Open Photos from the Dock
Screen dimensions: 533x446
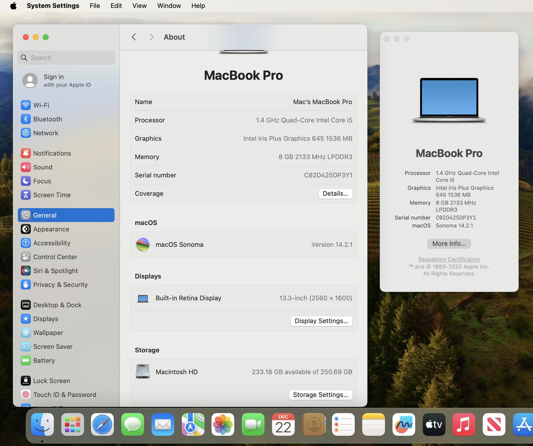click(223, 425)
